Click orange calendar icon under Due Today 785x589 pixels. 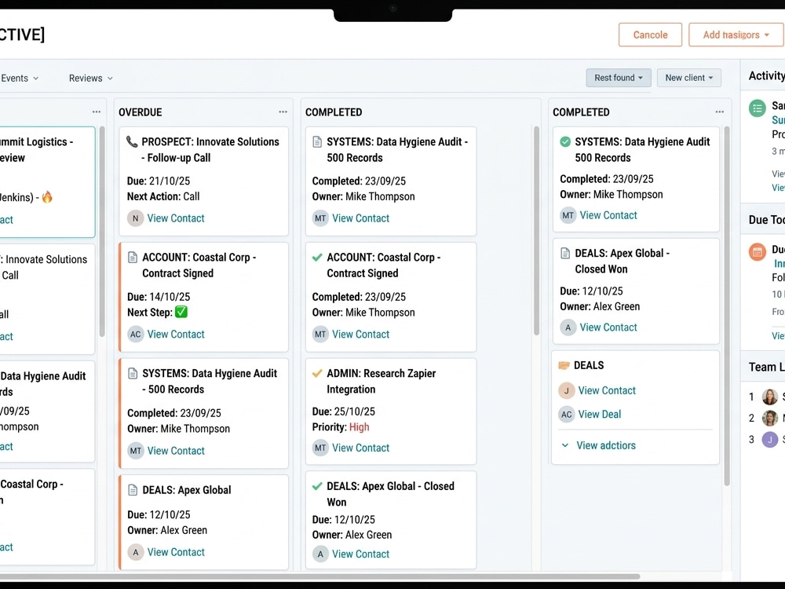tap(757, 252)
